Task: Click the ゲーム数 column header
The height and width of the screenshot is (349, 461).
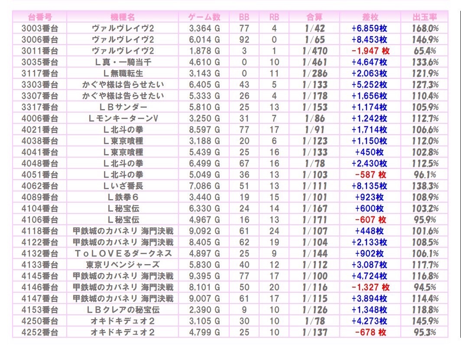Action: tap(205, 17)
